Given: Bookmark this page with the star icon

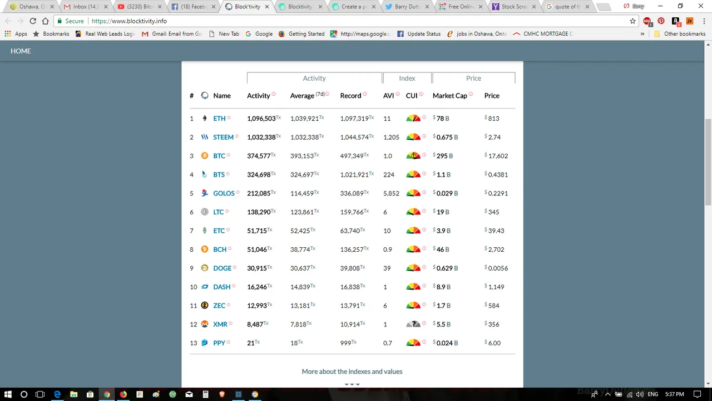Looking at the screenshot, I should pyautogui.click(x=632, y=21).
